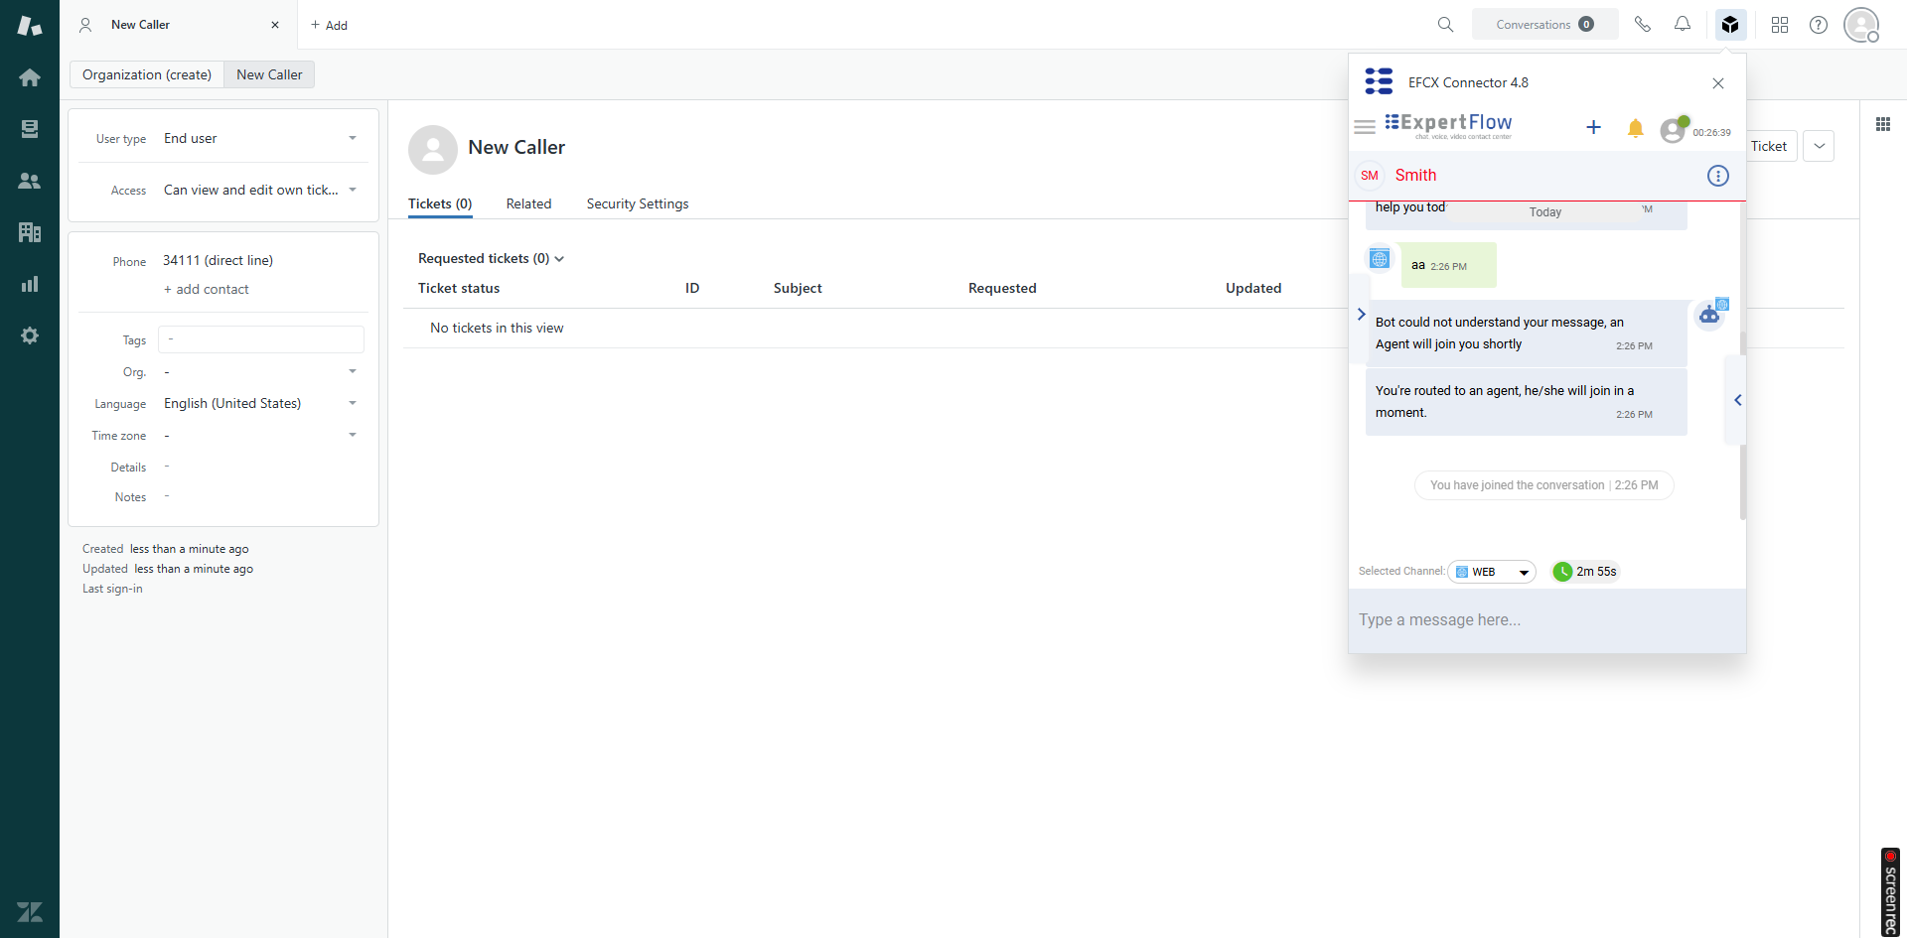The image size is (1907, 938).
Task: Open ExpertFlow hamburger menu
Action: click(1365, 127)
